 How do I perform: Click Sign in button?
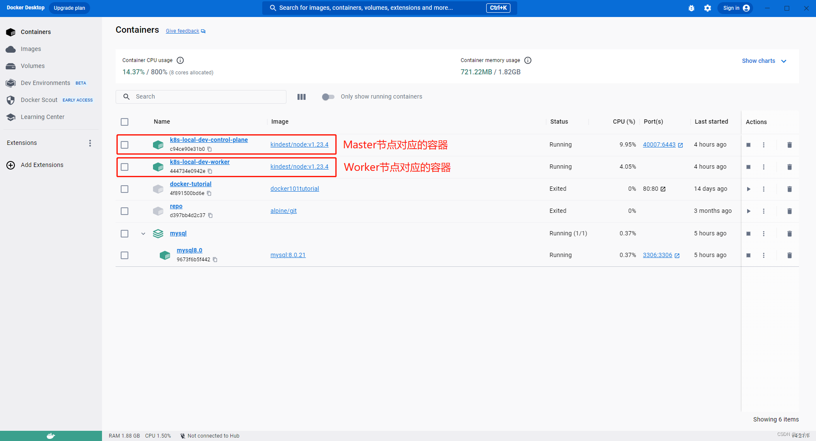736,8
